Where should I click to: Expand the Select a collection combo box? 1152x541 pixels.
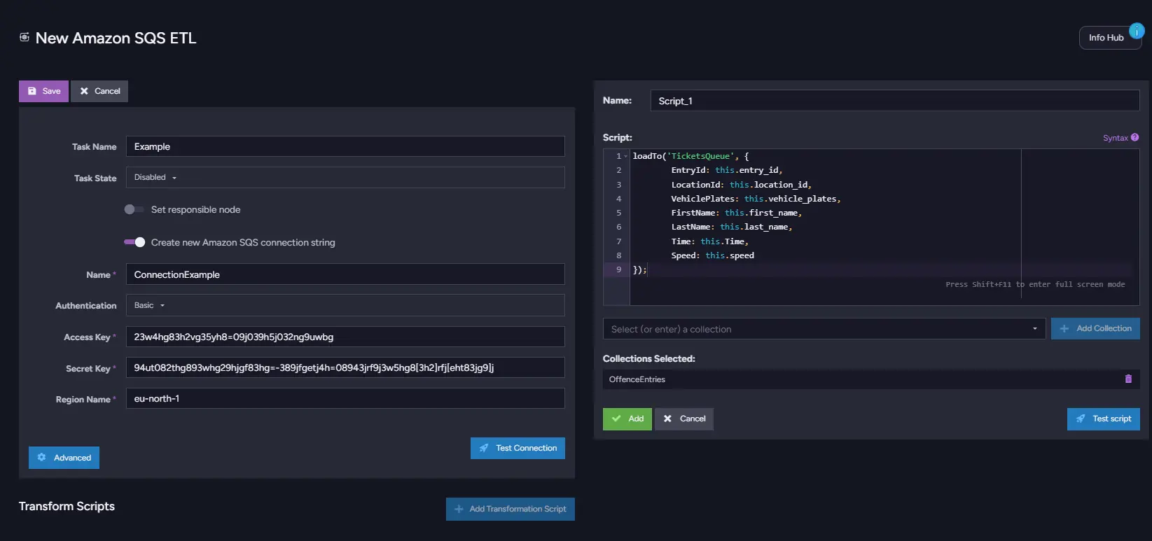click(x=824, y=329)
